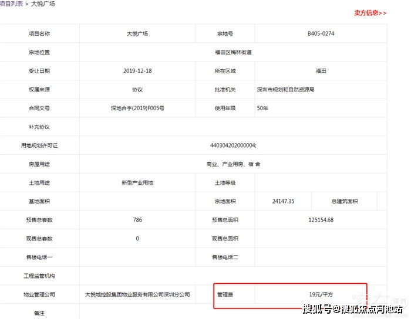Select the 商业、产业用房、宿舍 usage cell

pyautogui.click(x=233, y=164)
